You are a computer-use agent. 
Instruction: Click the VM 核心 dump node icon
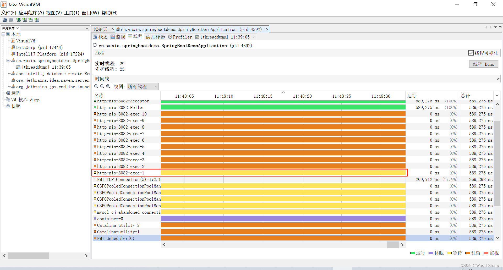(8, 100)
